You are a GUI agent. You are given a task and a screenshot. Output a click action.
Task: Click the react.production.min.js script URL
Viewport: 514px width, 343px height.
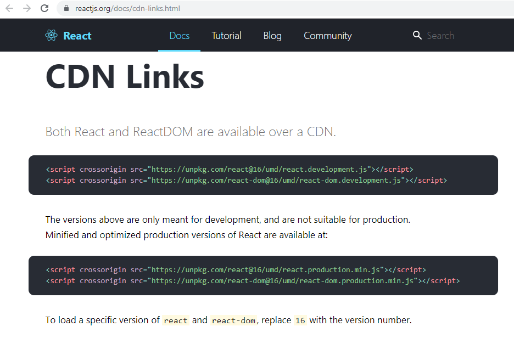pos(267,269)
